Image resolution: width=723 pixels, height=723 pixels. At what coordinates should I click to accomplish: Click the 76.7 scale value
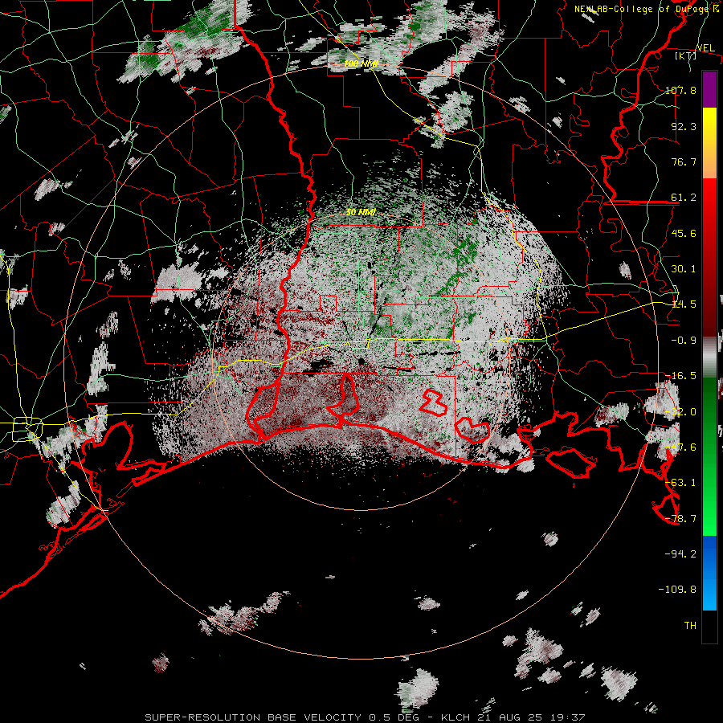684,161
